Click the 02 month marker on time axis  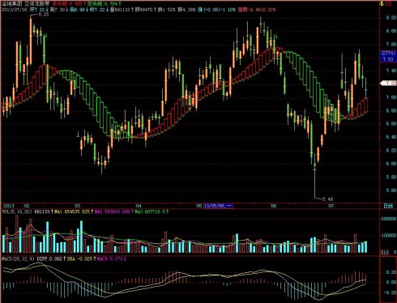click(x=27, y=206)
